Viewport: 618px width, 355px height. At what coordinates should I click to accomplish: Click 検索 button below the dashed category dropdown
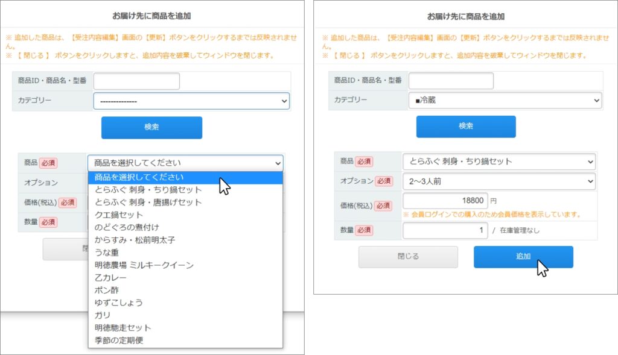151,128
